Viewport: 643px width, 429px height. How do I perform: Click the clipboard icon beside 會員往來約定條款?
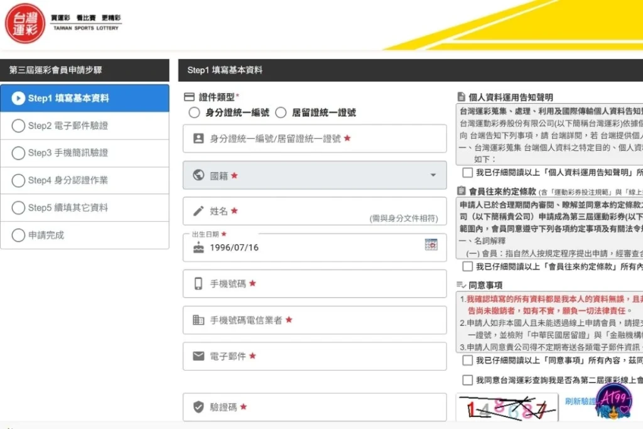click(462, 191)
